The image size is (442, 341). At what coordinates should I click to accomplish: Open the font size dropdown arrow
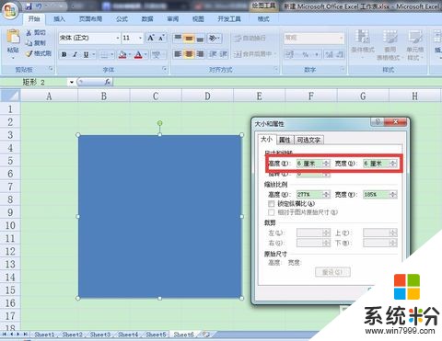coord(141,38)
